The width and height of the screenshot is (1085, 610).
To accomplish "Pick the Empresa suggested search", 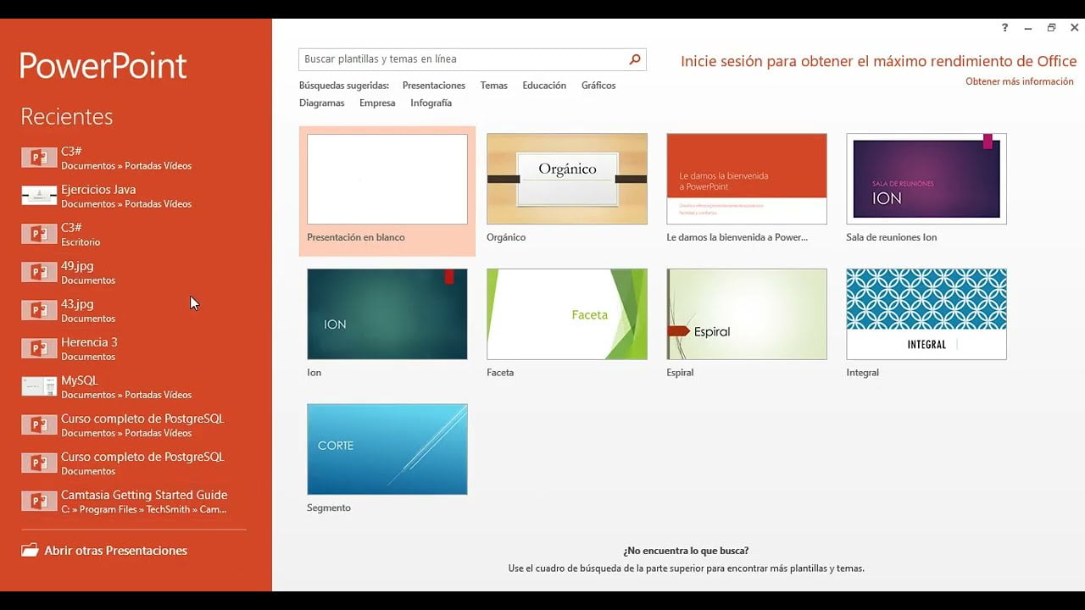I will pos(377,103).
